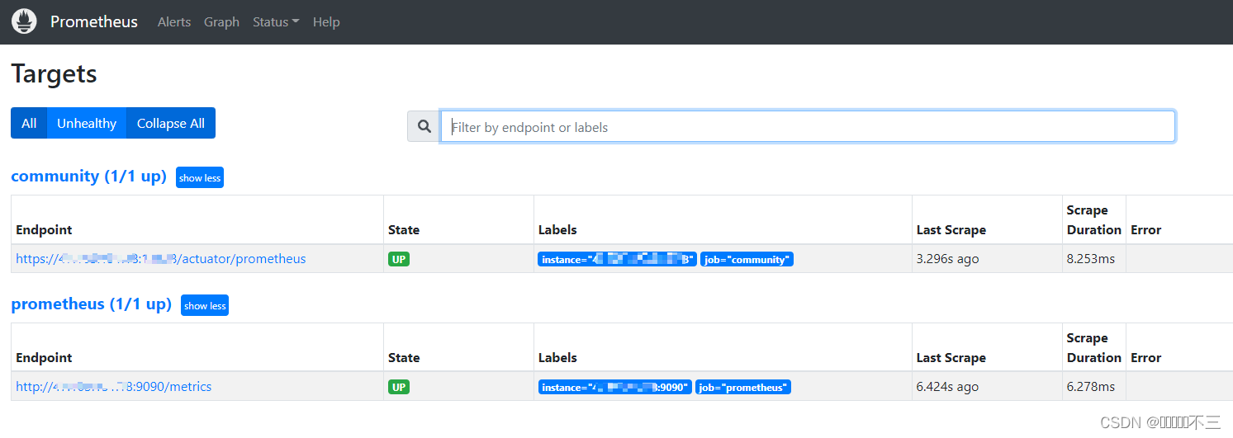Select the 8.253ms scrape duration value
Image resolution: width=1233 pixels, height=438 pixels.
click(x=1091, y=259)
